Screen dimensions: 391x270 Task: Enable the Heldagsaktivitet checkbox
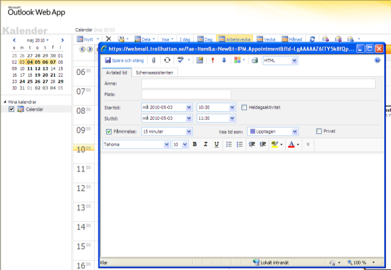(244, 108)
